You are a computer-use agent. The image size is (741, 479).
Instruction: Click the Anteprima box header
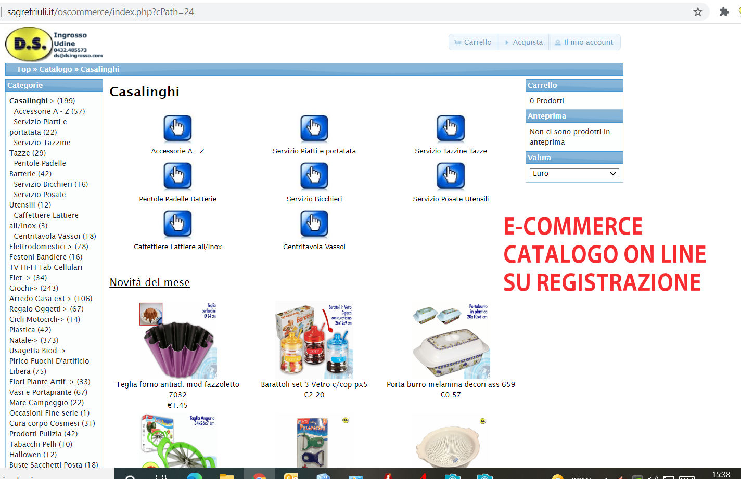[574, 116]
